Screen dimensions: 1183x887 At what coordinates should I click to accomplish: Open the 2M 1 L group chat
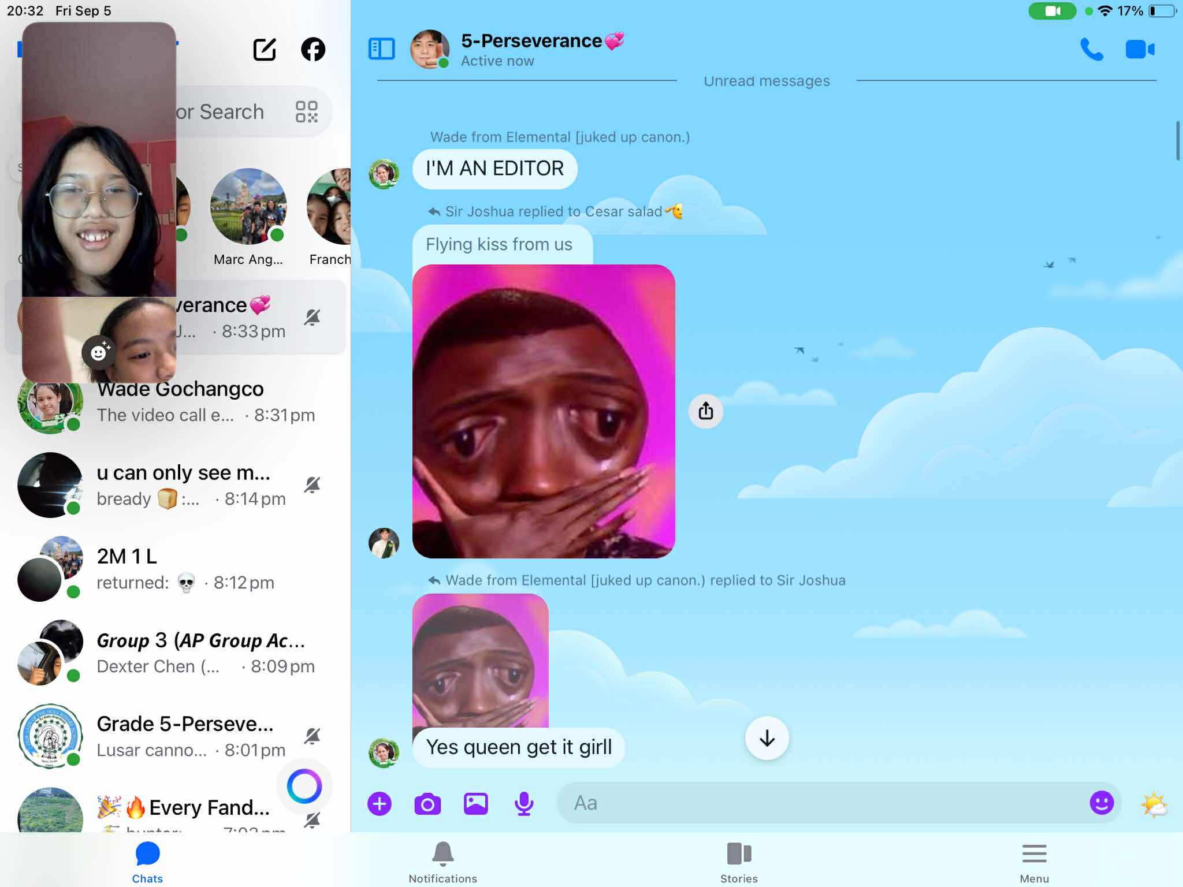pyautogui.click(x=175, y=569)
